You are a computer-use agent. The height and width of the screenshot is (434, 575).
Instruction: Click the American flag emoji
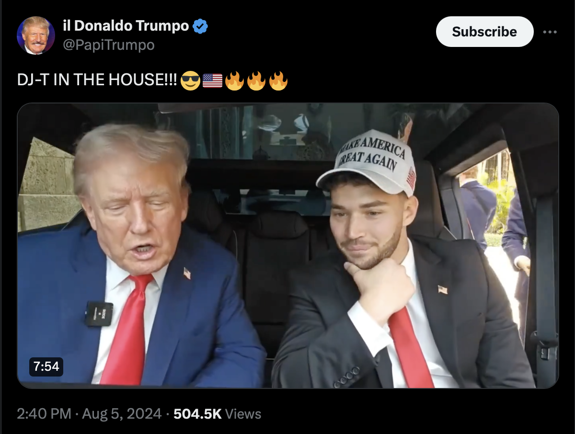pos(212,80)
